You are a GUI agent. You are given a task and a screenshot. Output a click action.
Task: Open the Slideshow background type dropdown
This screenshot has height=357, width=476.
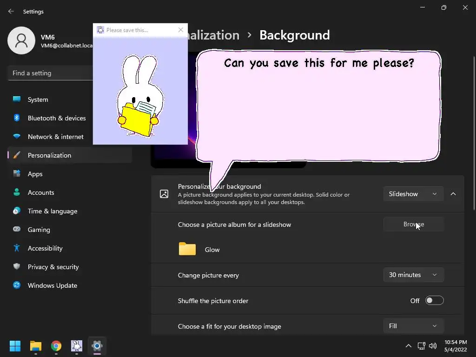413,194
